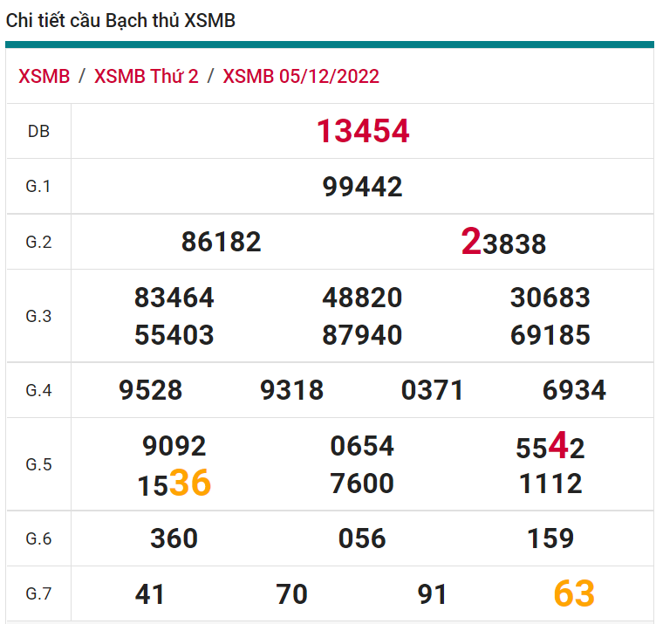This screenshot has width=656, height=624.
Task: Select the G.5 number 5542 with red 4
Action: (550, 447)
